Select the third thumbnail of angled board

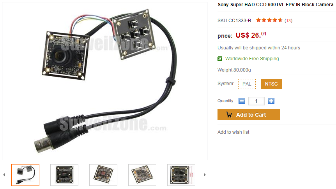[103, 175]
